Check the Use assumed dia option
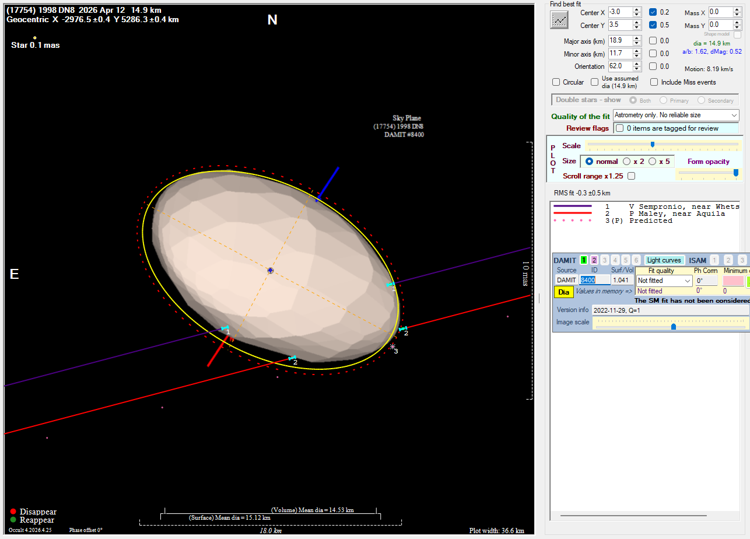The image size is (750, 539). 595,82
